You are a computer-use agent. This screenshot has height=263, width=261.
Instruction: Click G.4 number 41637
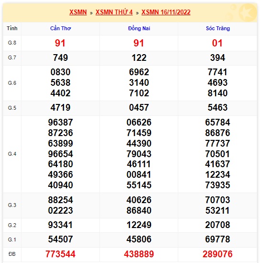(217, 164)
